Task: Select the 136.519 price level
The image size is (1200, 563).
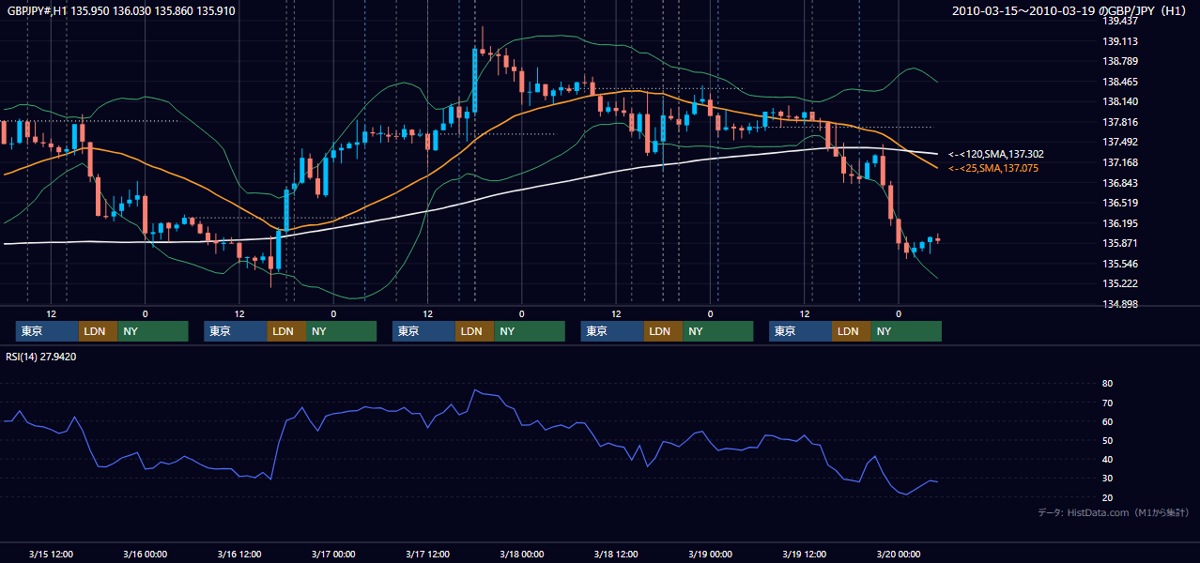Action: point(1120,203)
